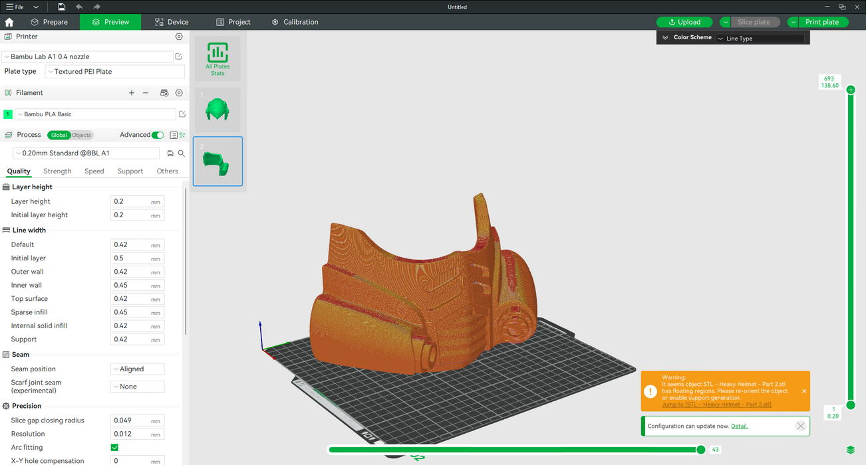The image size is (866, 465).
Task: Add a filament with plus icon
Action: [x=131, y=93]
